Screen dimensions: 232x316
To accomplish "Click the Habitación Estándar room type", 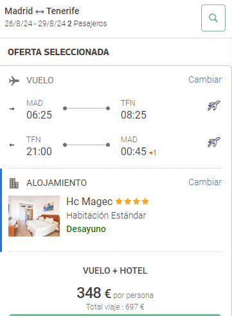I will pos(106,215).
